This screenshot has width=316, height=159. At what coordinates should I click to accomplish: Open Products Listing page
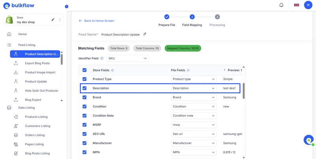coord(36,117)
